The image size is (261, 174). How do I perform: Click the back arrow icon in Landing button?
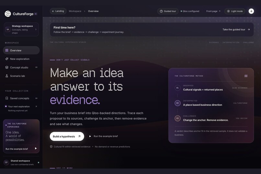tap(53, 11)
